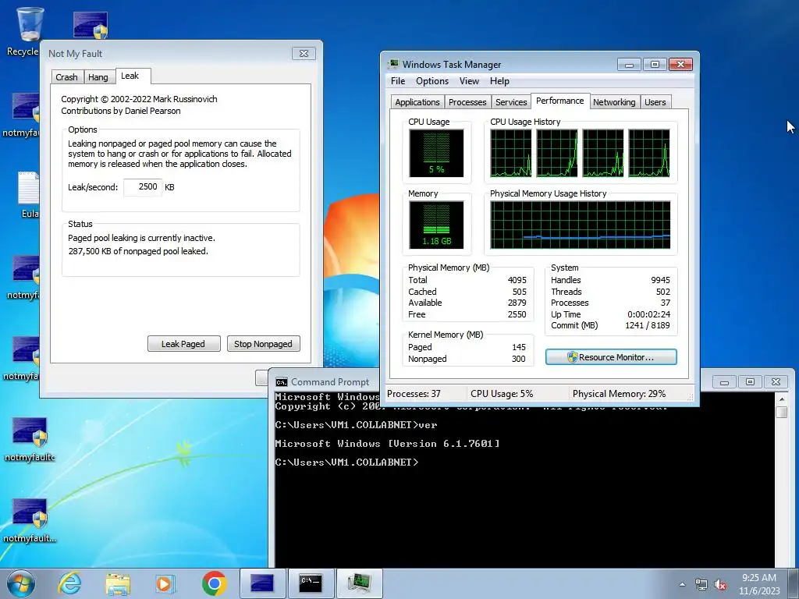Click the 'Physical Memory: 29%' status bar entry
The image size is (799, 599).
(619, 394)
